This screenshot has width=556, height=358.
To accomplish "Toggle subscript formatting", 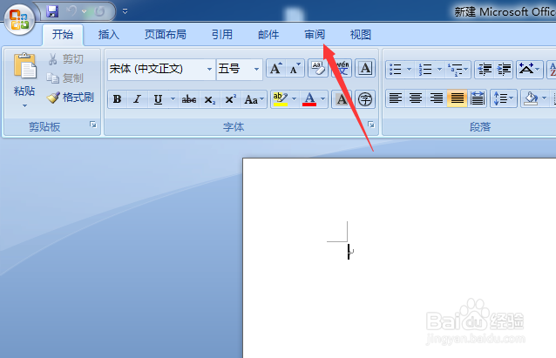I will (x=209, y=99).
